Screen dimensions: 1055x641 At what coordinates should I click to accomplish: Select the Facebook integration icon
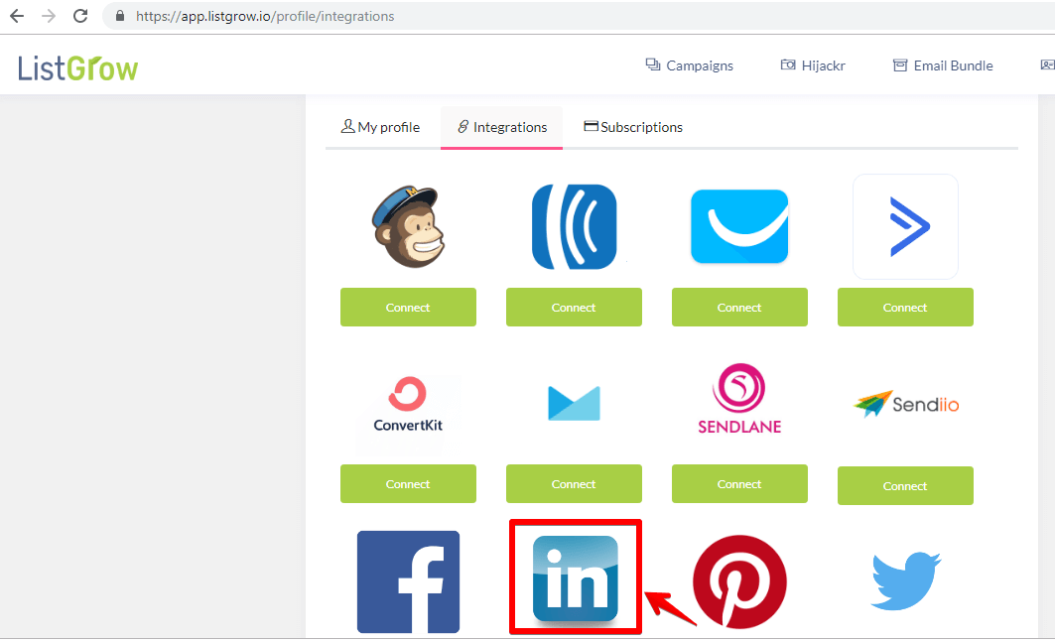pyautogui.click(x=409, y=581)
